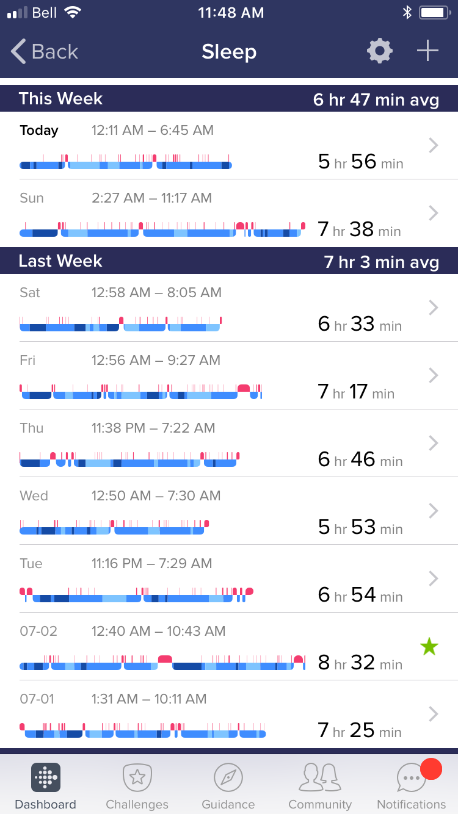
Task: Tap Tuesday's sleep stage bar graph
Action: (136, 596)
